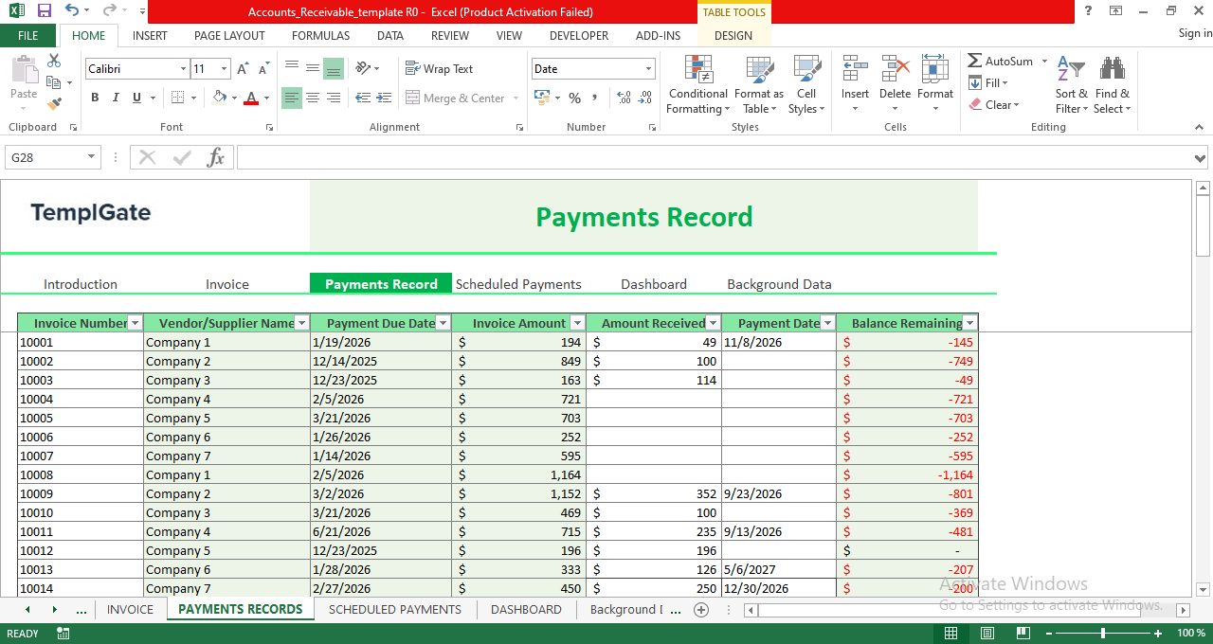Viewport: 1213px width, 644px height.
Task: Click the Undo arrow icon
Action: click(73, 11)
